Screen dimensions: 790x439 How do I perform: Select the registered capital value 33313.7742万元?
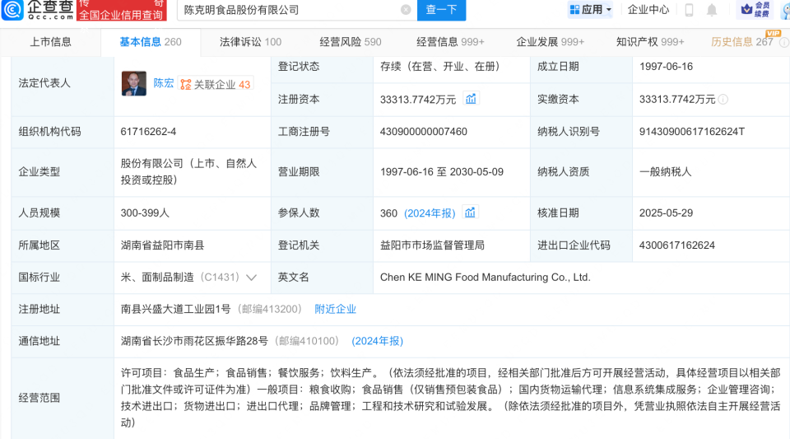click(418, 100)
